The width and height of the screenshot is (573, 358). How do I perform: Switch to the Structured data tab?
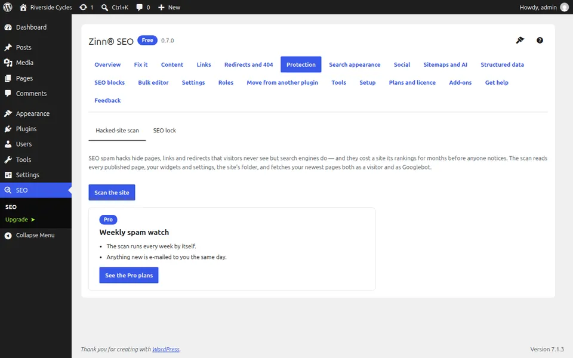coord(502,64)
